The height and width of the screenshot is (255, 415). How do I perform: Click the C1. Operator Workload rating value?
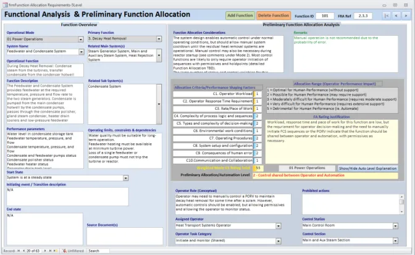[x=258, y=94]
